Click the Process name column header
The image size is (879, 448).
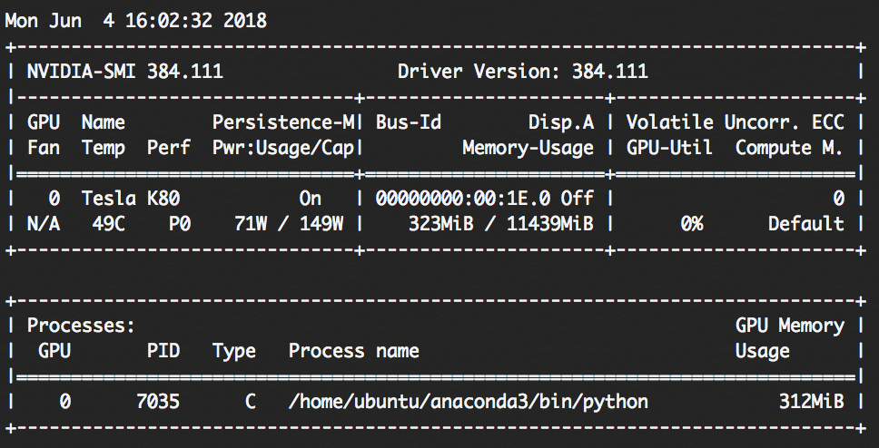pos(354,351)
